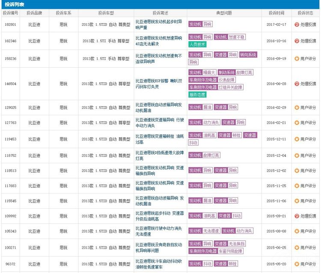Image resolution: width=321 pixels, height=273 pixels.
Task: Click the 用户评分 status icon for complaint 118513
Action: click(297, 171)
